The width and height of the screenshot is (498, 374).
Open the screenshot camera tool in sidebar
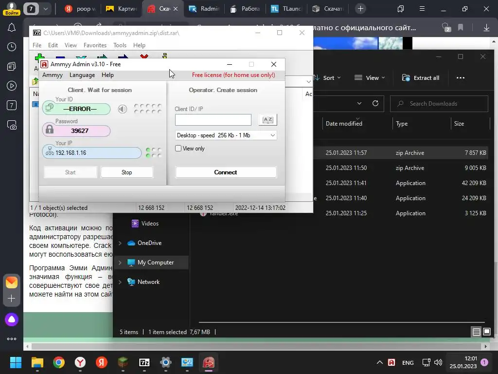(x=12, y=125)
